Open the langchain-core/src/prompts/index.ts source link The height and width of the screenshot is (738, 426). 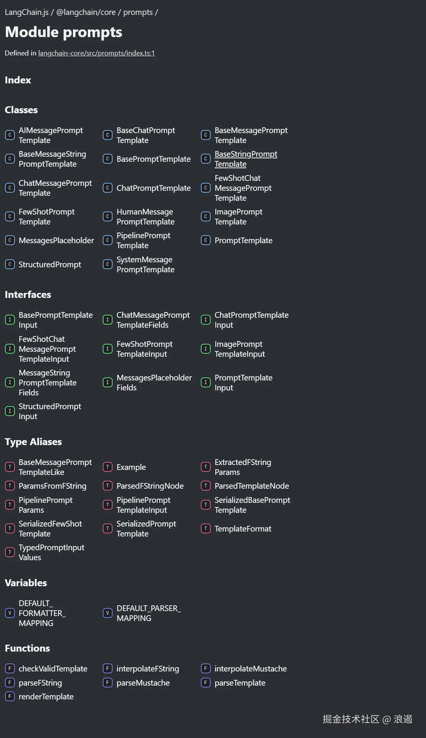(96, 53)
